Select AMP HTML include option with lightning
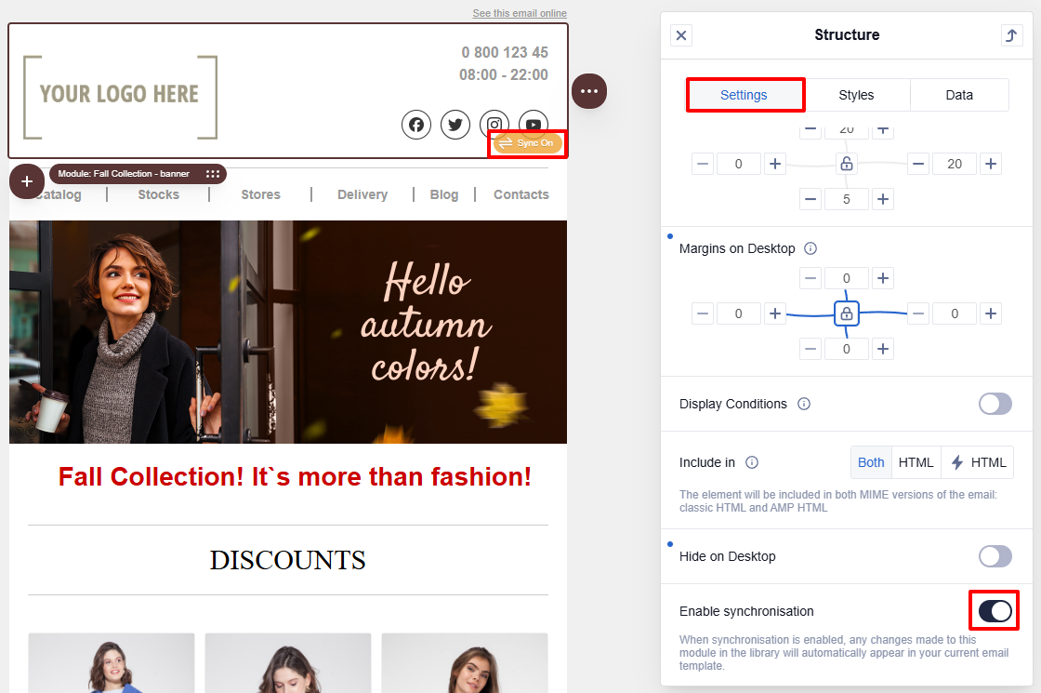The width and height of the screenshot is (1041, 693). 978,462
